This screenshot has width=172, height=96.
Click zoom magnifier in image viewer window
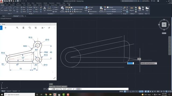[x=17, y=28]
